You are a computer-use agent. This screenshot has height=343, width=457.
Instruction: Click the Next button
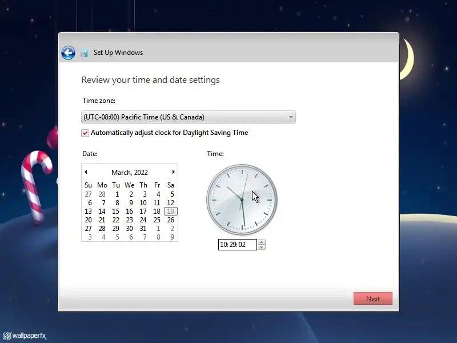coord(373,298)
